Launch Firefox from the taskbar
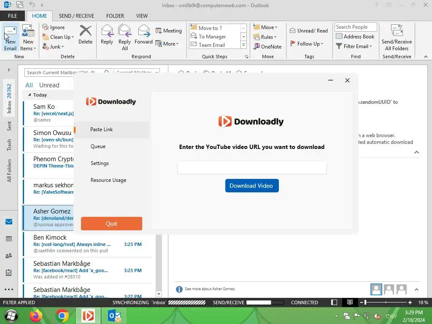This screenshot has height=324, width=432. pyautogui.click(x=36, y=316)
